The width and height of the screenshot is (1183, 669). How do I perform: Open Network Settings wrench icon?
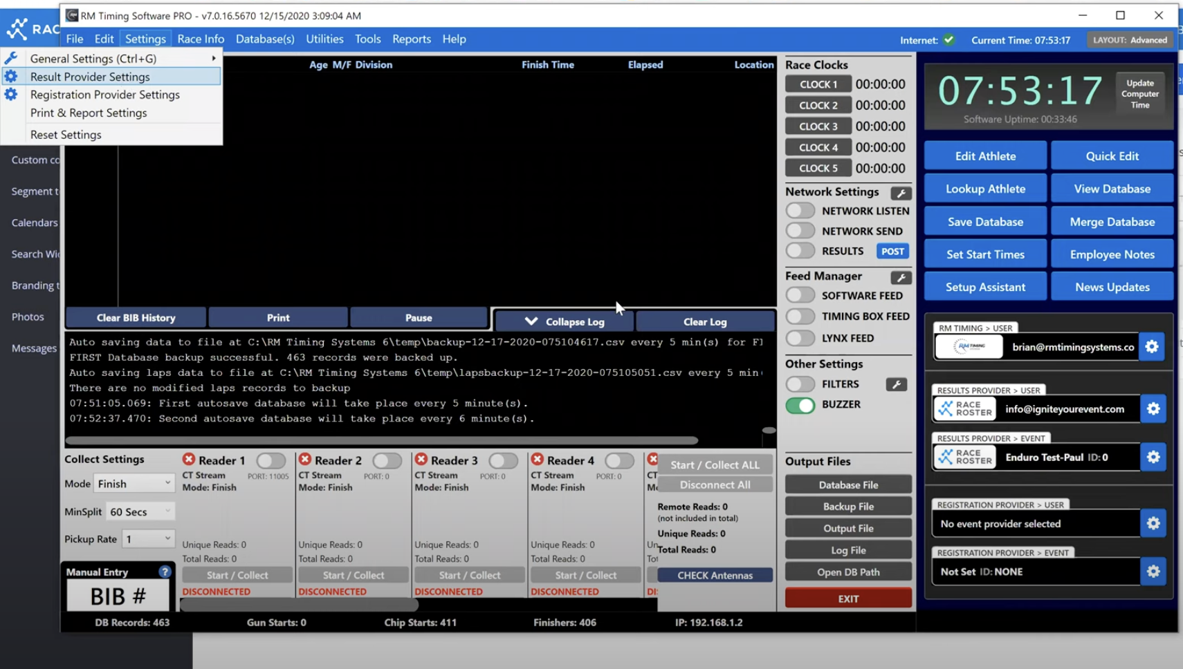pos(900,194)
